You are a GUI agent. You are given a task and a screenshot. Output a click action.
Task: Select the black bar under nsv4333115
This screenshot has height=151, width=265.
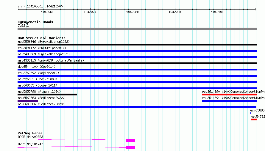[x=137, y=63]
